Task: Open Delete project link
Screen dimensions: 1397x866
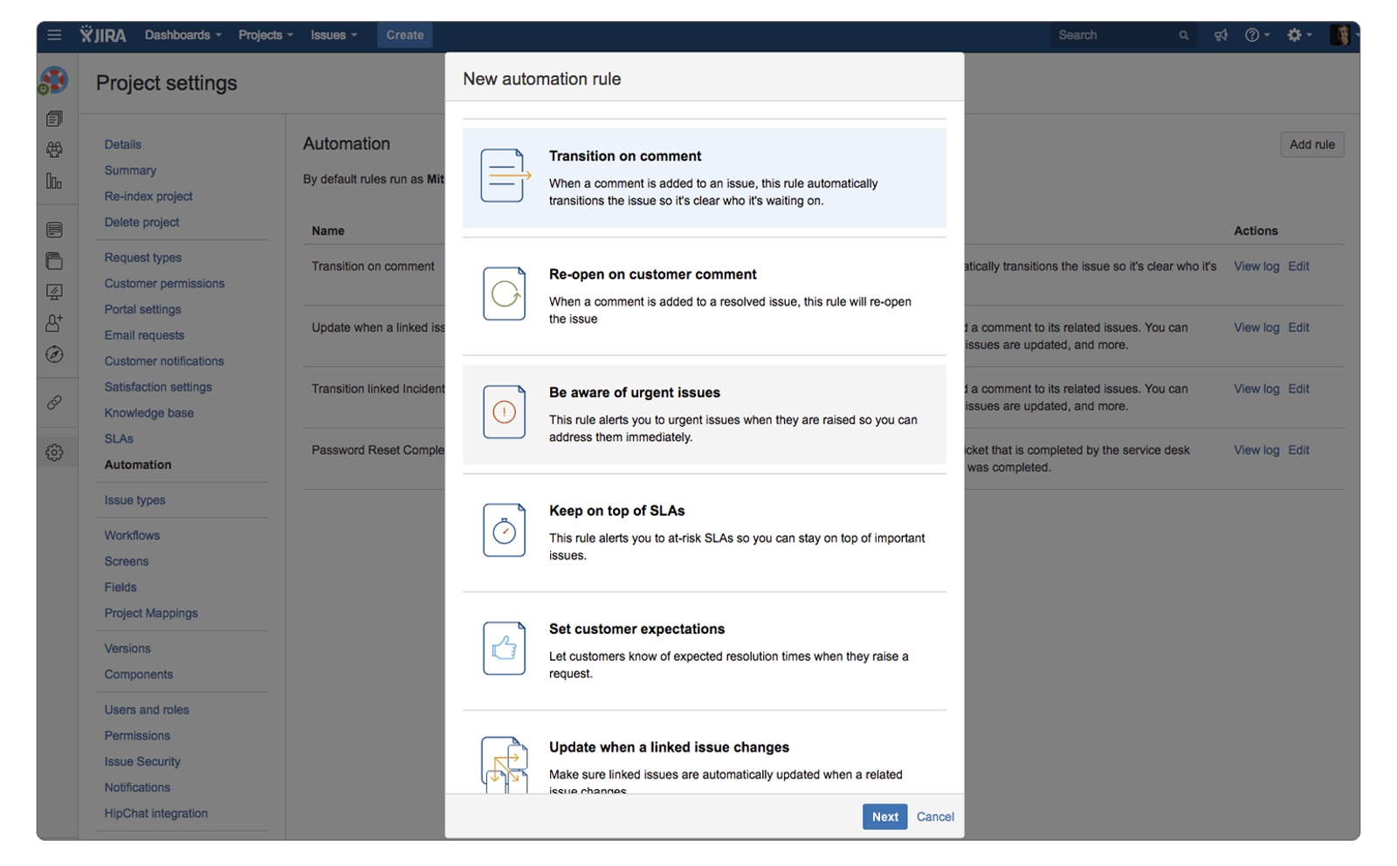Action: 142,223
